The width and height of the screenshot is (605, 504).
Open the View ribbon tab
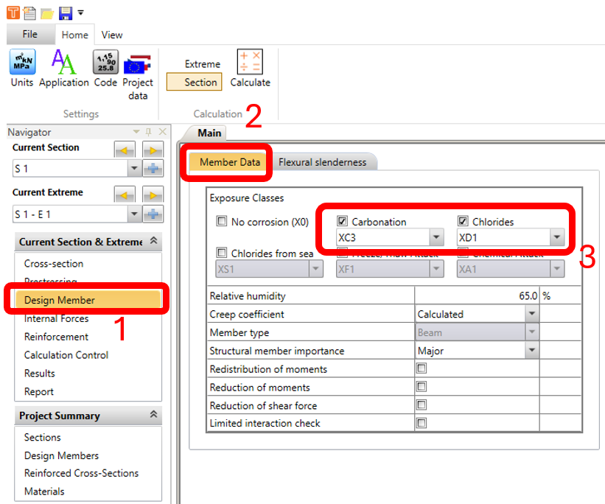click(112, 35)
